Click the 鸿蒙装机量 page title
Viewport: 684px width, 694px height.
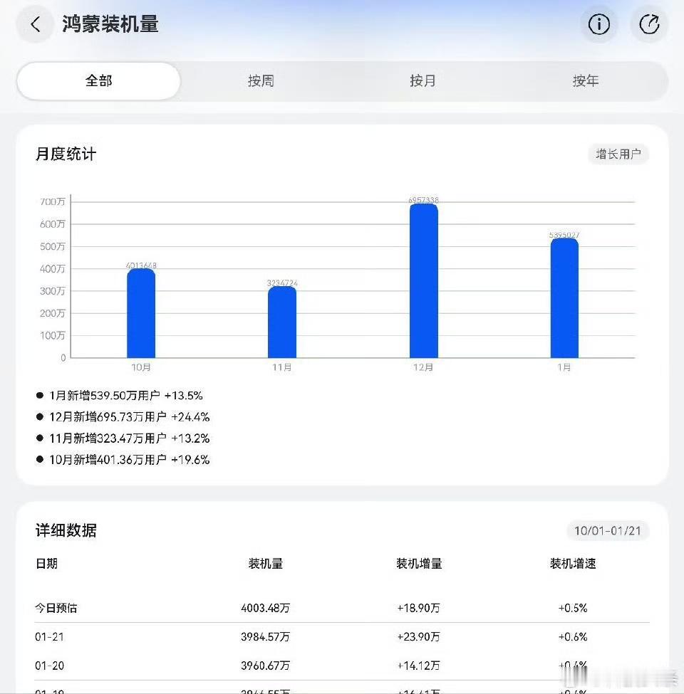coord(110,24)
